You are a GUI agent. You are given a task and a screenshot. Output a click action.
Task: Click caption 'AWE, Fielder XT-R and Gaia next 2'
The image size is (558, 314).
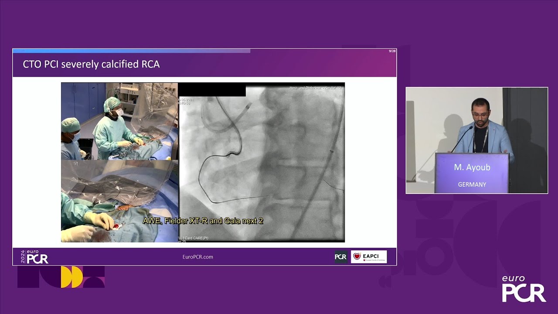tap(203, 221)
